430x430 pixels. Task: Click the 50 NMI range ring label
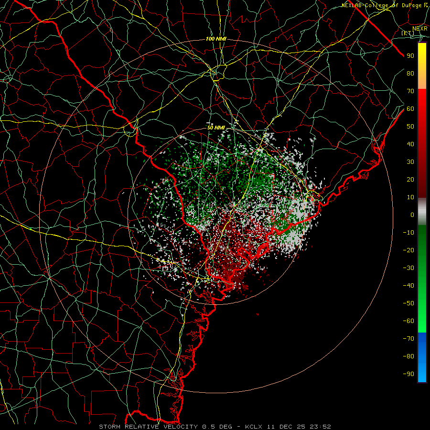point(216,128)
